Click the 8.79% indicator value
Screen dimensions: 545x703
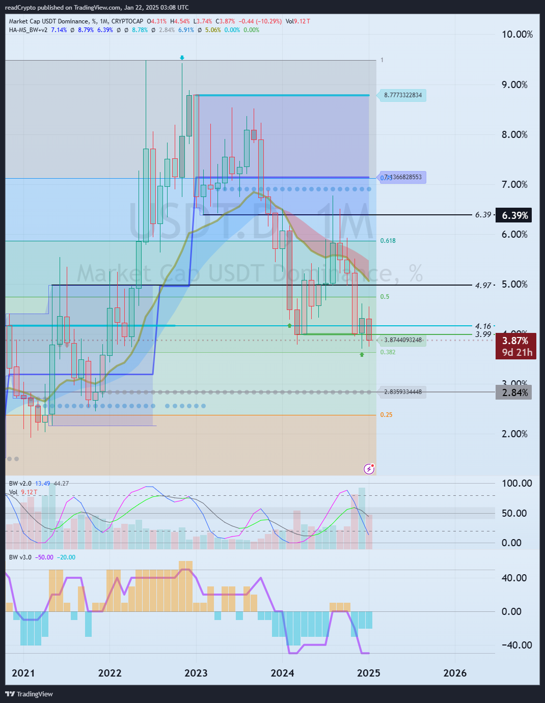click(x=86, y=30)
